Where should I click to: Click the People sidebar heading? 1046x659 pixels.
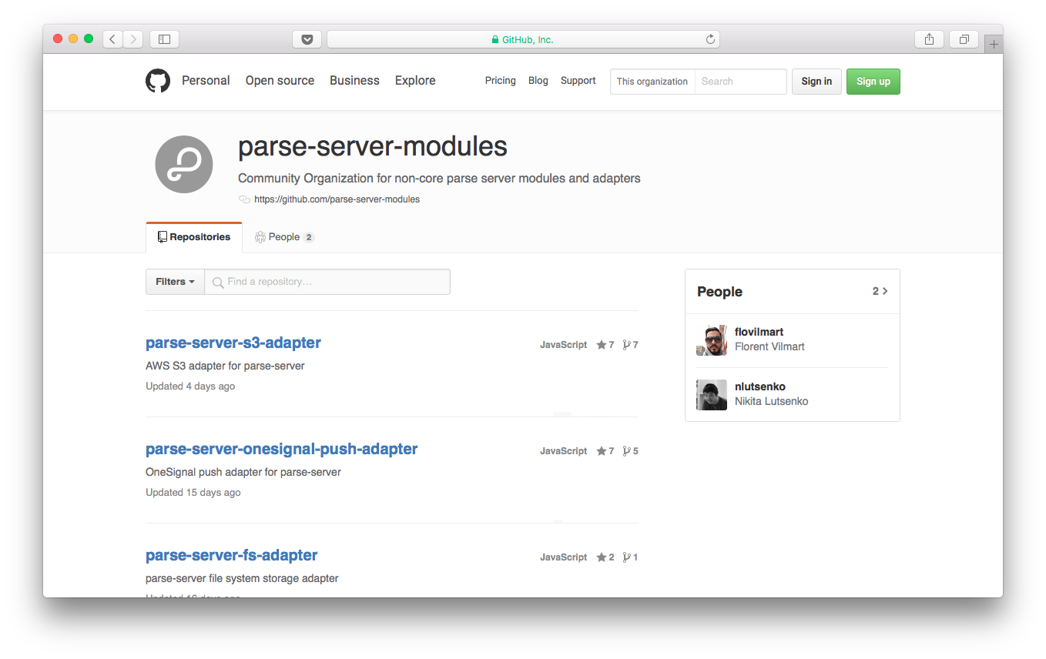click(x=720, y=292)
